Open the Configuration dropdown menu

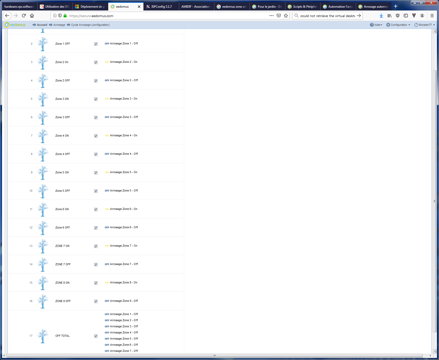[x=398, y=25]
